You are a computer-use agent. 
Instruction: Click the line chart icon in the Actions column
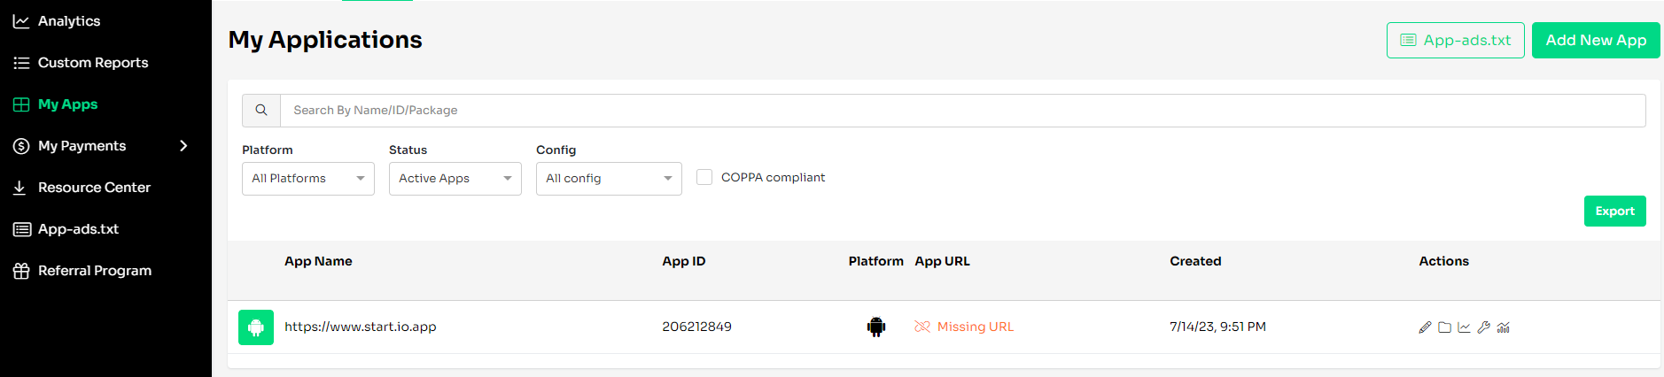[1464, 327]
